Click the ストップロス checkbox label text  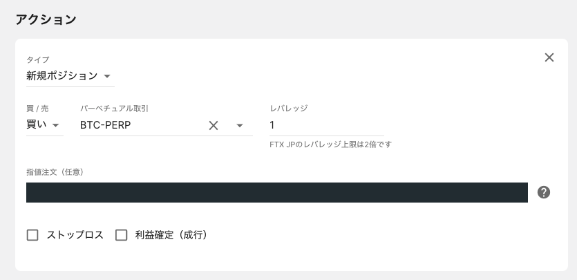[x=75, y=235]
